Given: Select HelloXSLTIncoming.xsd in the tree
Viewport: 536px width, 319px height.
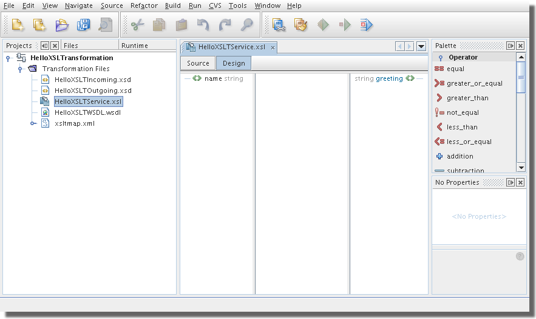Looking at the screenshot, I should [93, 80].
